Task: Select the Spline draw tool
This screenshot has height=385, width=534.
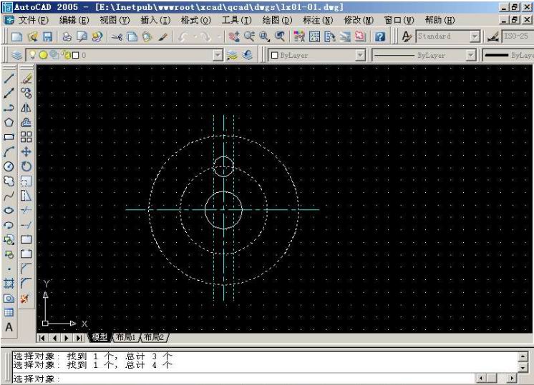Action: coord(9,196)
